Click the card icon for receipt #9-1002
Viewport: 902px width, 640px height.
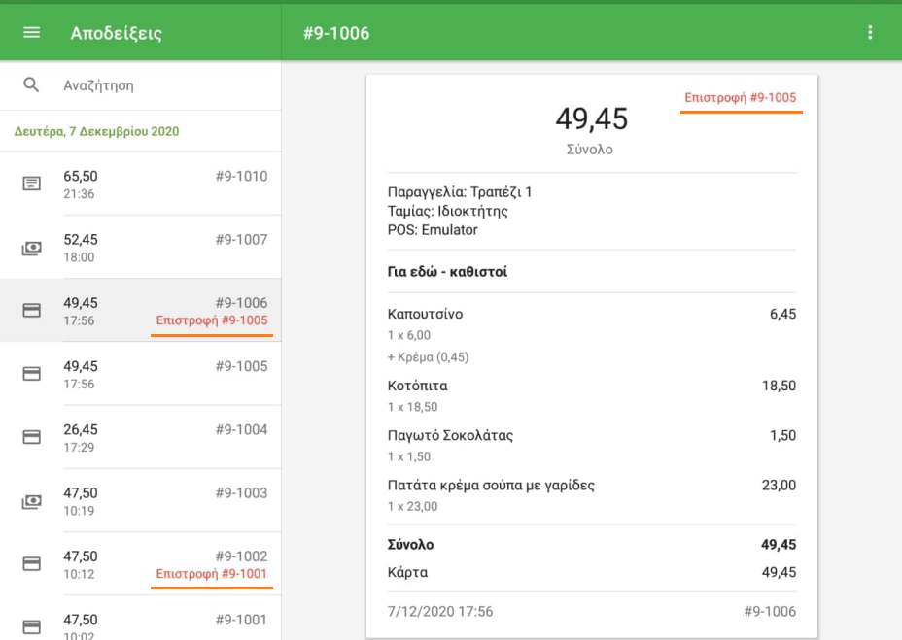click(31, 563)
